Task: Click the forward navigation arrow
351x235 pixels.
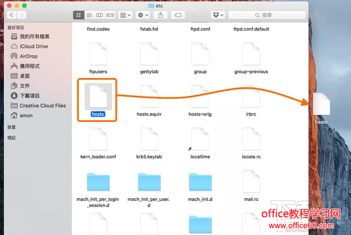Action: click(x=22, y=14)
